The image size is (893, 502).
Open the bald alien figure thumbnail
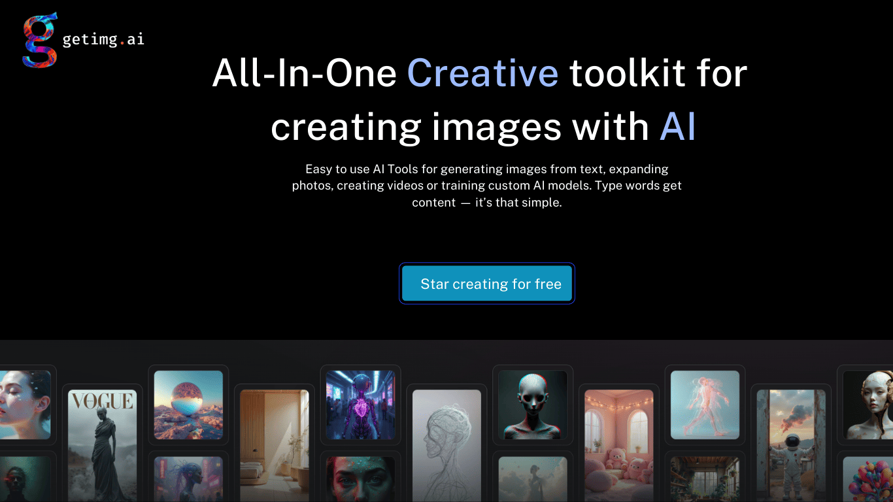point(533,405)
